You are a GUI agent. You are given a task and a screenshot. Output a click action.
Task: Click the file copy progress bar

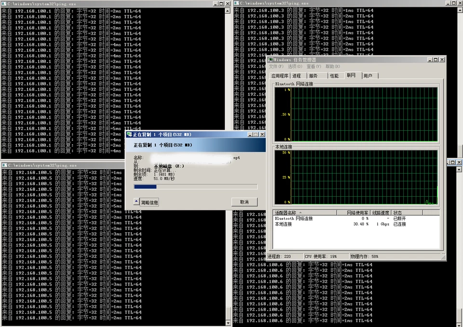(x=195, y=187)
